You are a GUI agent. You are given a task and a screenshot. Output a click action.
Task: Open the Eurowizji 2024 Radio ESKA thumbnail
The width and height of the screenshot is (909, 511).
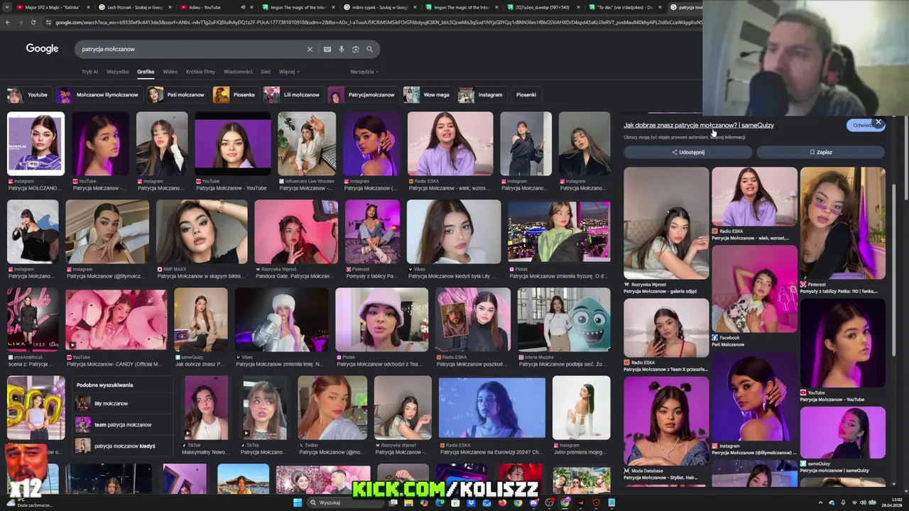[x=492, y=408]
